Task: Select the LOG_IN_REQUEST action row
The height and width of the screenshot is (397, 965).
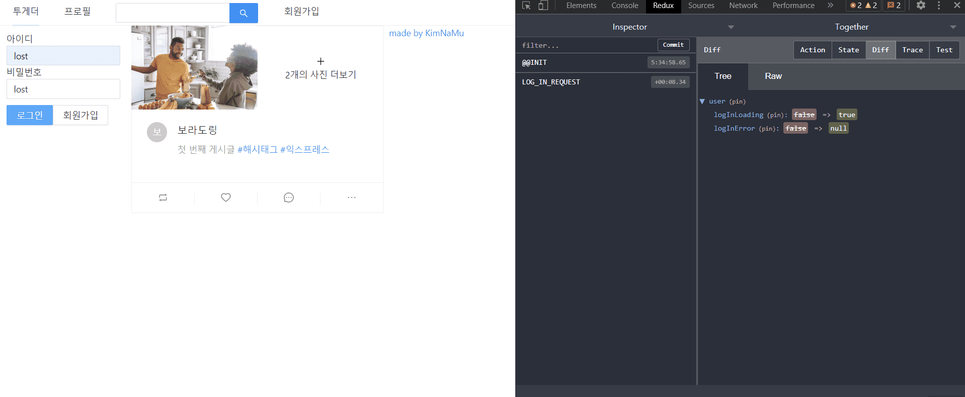Action: pyautogui.click(x=606, y=82)
